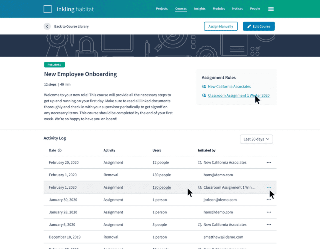
Task: Click the Activity Log heading
Action: click(x=55, y=138)
